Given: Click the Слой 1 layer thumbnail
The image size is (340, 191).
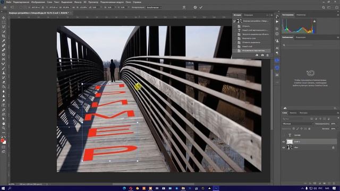Looking at the screenshot, I should coord(290,142).
